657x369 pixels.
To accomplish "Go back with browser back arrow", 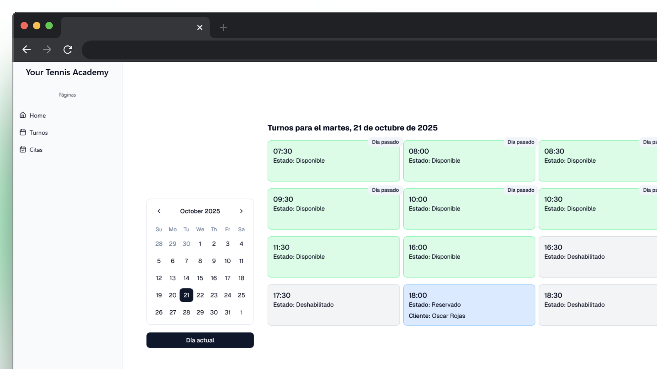I will click(x=26, y=50).
